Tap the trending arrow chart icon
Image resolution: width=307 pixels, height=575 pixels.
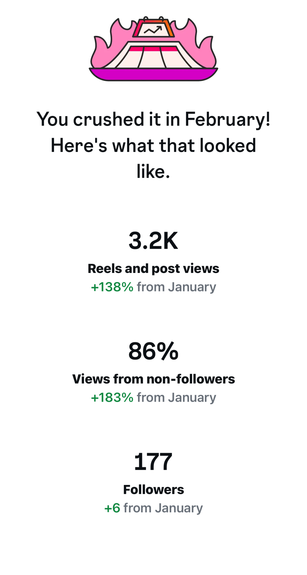(x=153, y=30)
